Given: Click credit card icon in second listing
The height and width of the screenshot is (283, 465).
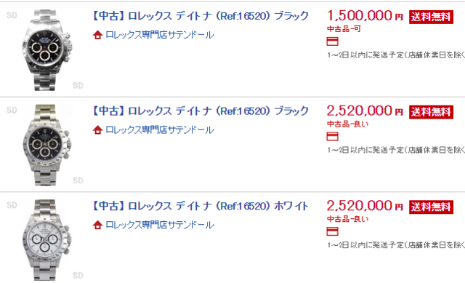Looking at the screenshot, I should (333, 136).
